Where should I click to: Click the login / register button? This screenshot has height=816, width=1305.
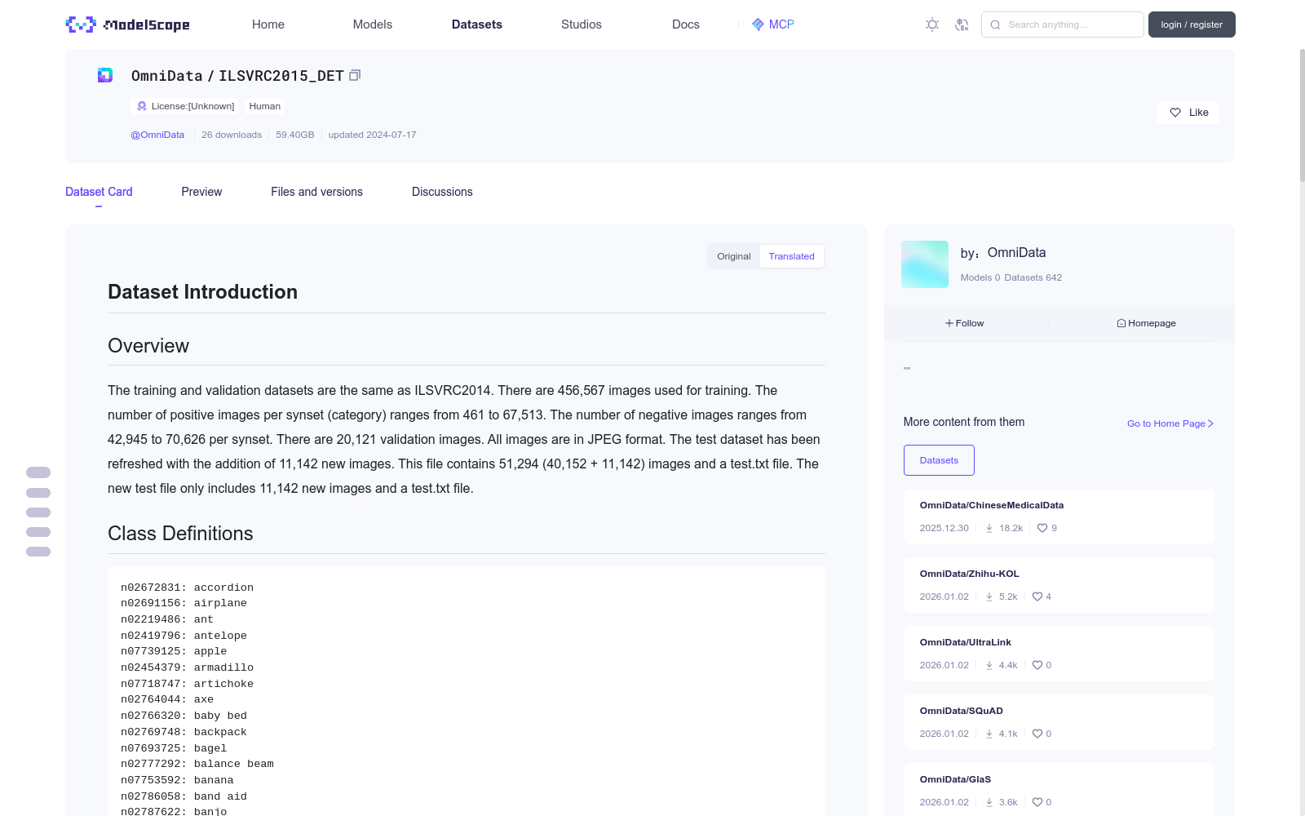click(1192, 24)
